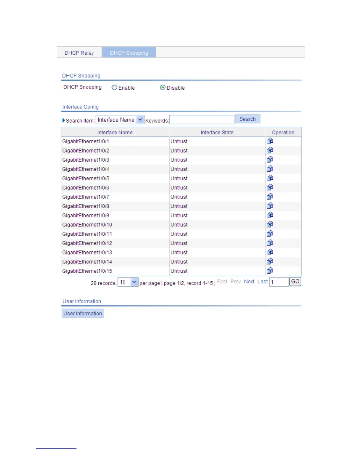Go to the Next page link
The image size is (348, 451).
pyautogui.click(x=249, y=282)
